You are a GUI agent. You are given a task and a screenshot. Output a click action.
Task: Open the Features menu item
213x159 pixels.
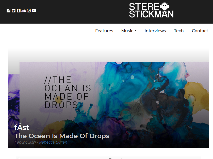(104, 31)
